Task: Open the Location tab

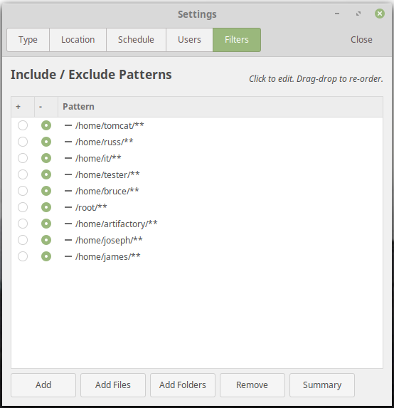Action: pos(78,40)
